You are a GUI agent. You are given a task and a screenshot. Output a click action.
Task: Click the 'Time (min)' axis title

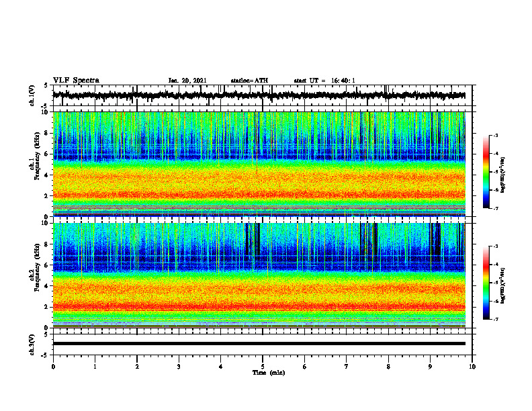(269, 373)
